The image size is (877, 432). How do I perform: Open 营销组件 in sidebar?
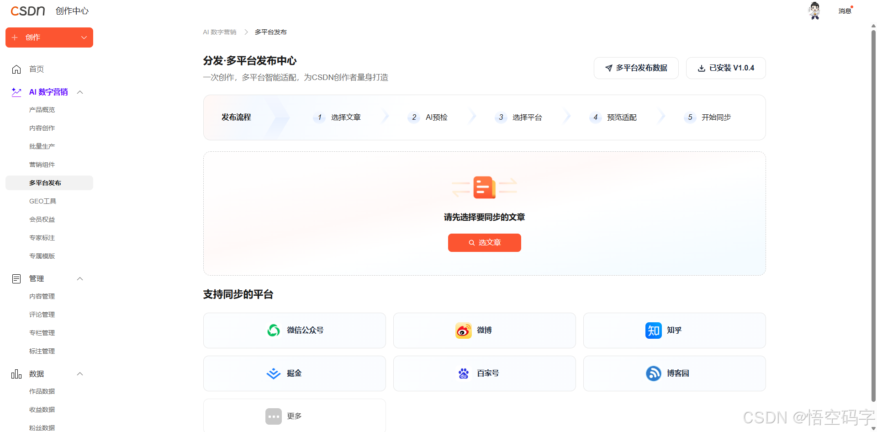pyautogui.click(x=42, y=165)
